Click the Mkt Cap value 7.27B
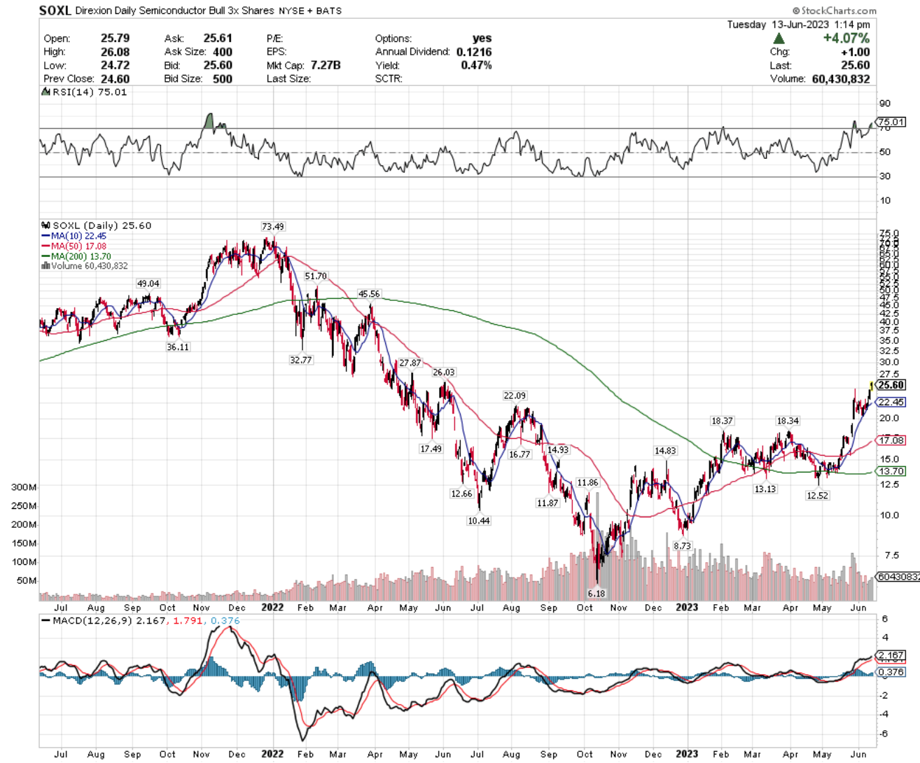Screen dimensions: 920x763 [x=326, y=65]
